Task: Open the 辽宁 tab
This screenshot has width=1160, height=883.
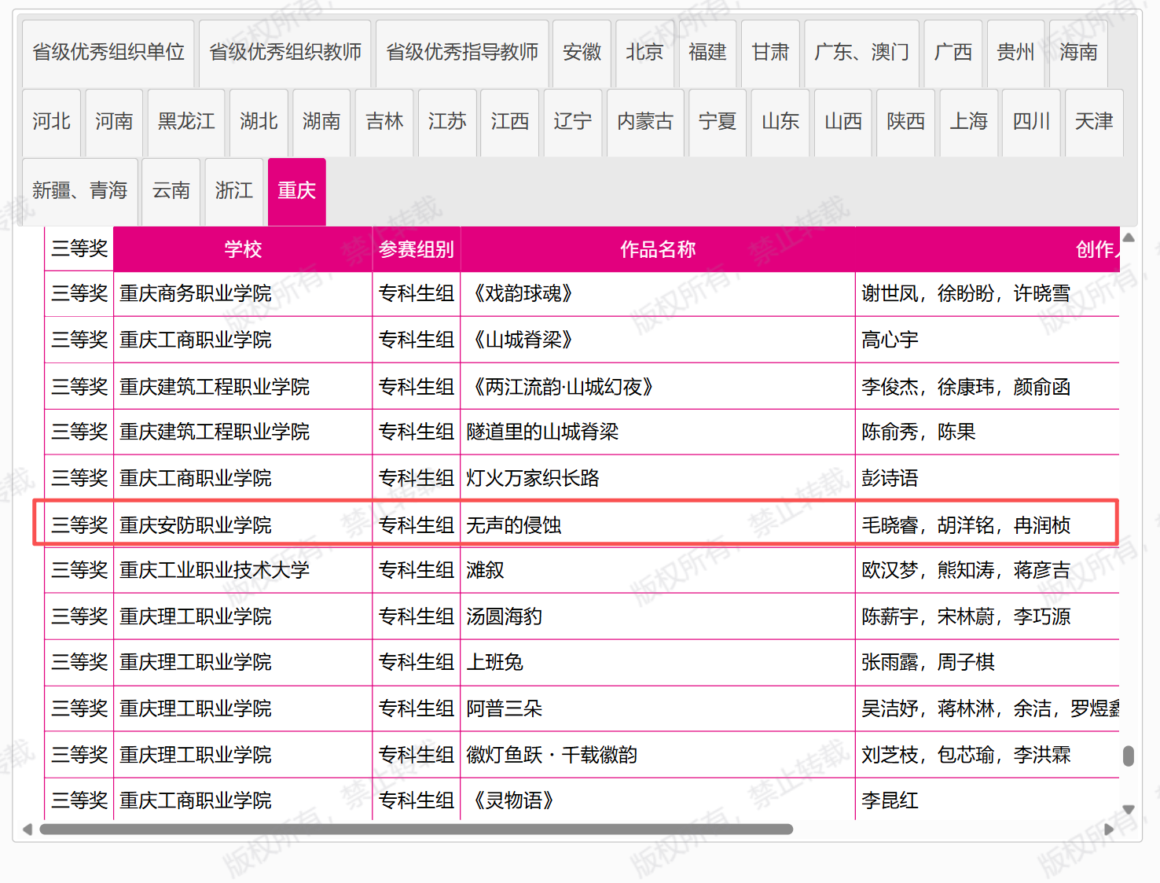Action: click(x=574, y=123)
